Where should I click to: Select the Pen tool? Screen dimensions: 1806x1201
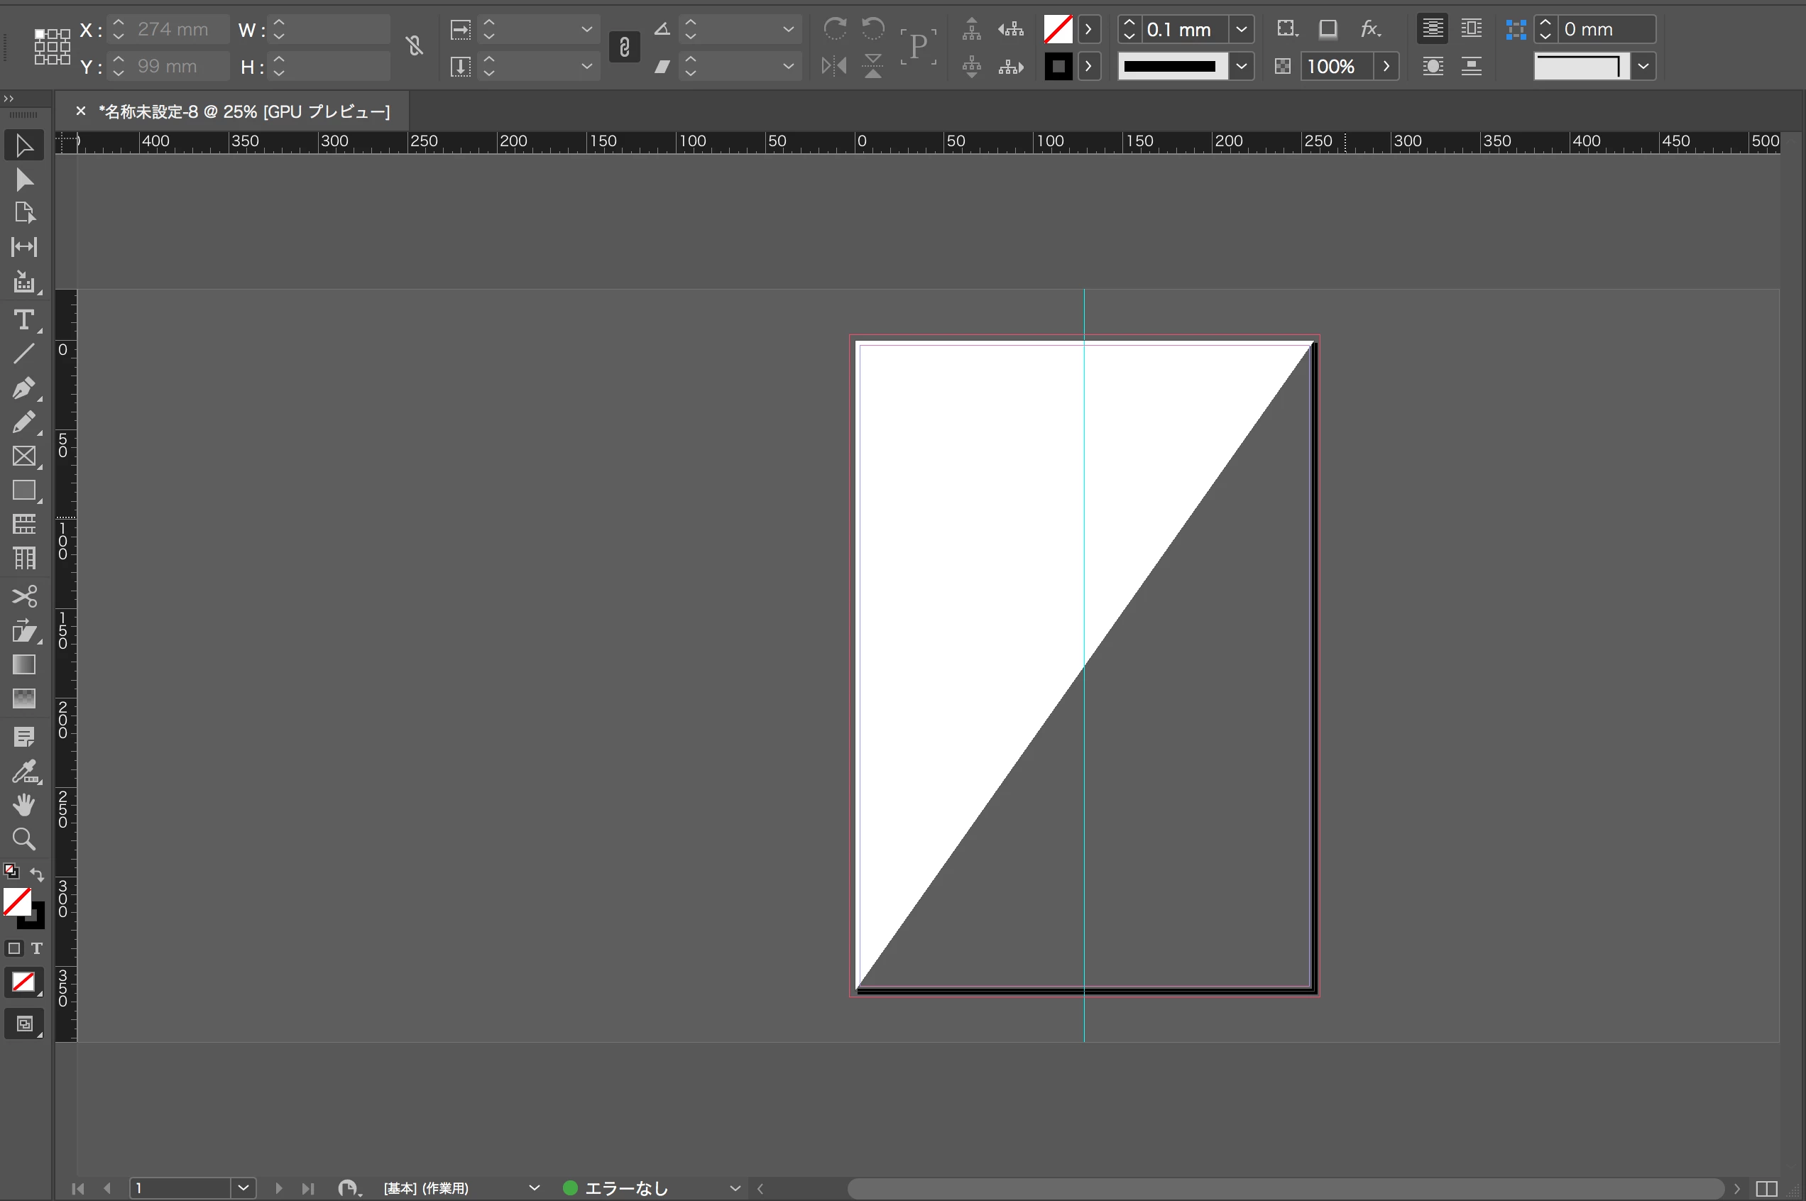[x=23, y=388]
